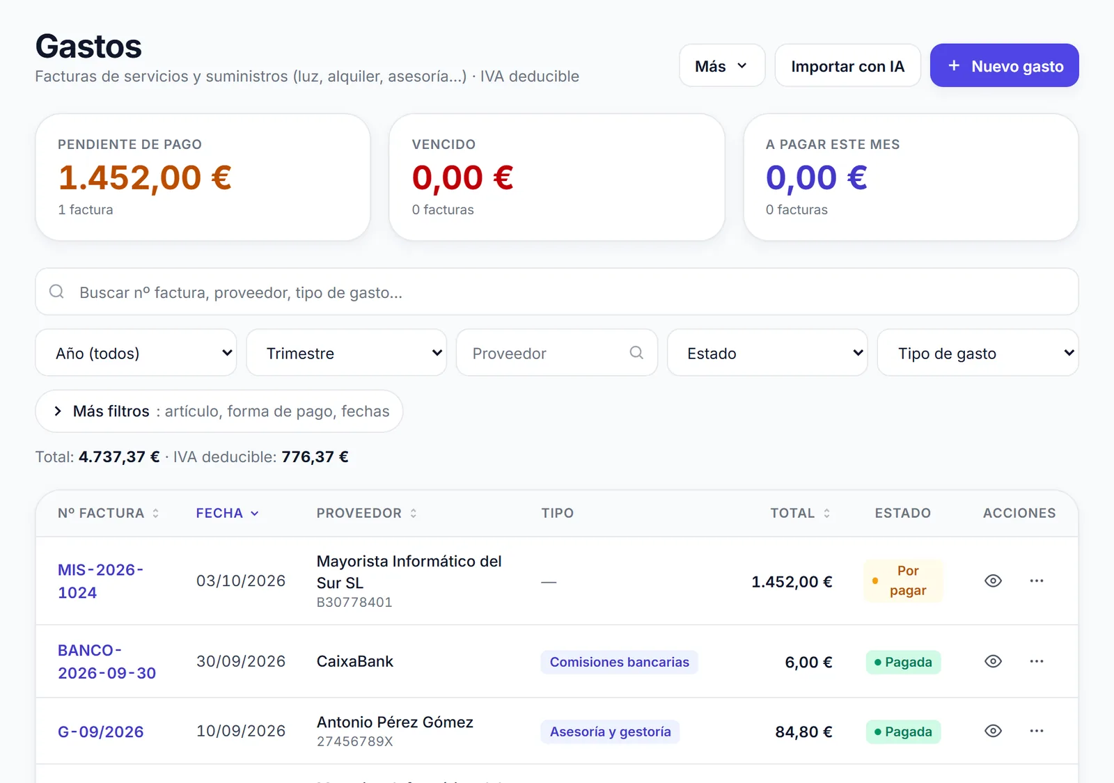Screen dimensions: 1114x783
Task: Click the Estado column header
Action: 902,513
